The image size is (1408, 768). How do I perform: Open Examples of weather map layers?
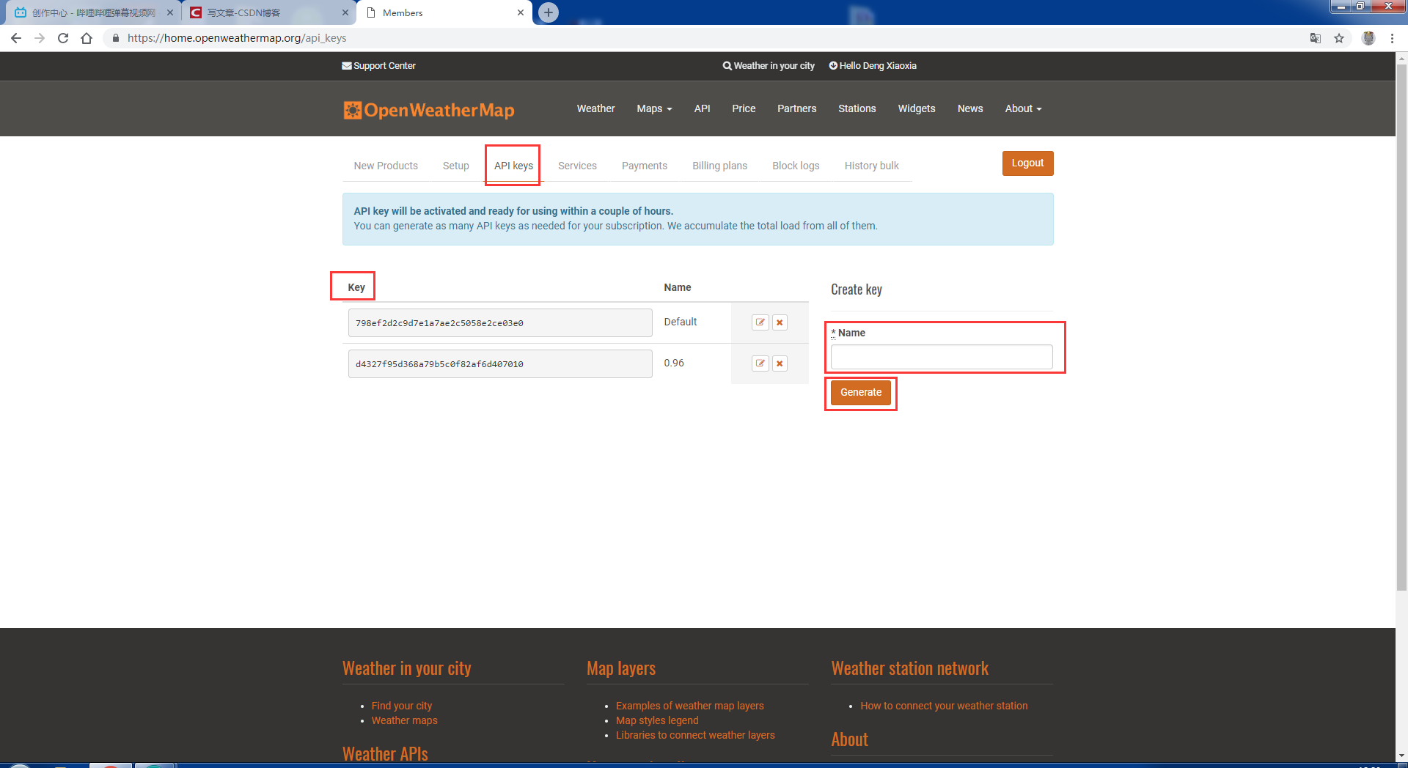pos(689,706)
